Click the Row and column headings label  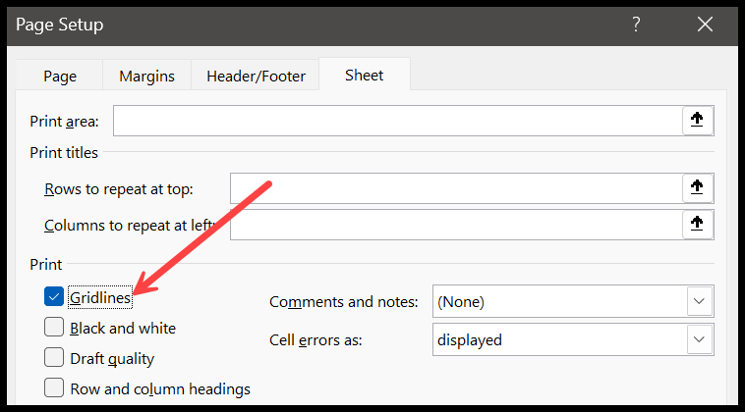(160, 389)
